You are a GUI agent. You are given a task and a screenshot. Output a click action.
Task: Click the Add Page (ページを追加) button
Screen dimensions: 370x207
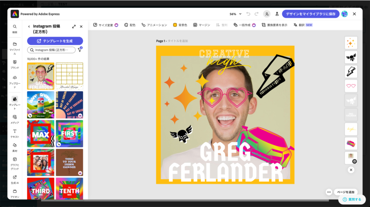[x=346, y=192]
